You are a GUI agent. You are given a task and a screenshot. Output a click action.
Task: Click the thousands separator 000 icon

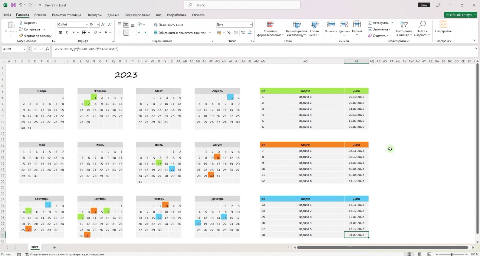tap(236, 33)
